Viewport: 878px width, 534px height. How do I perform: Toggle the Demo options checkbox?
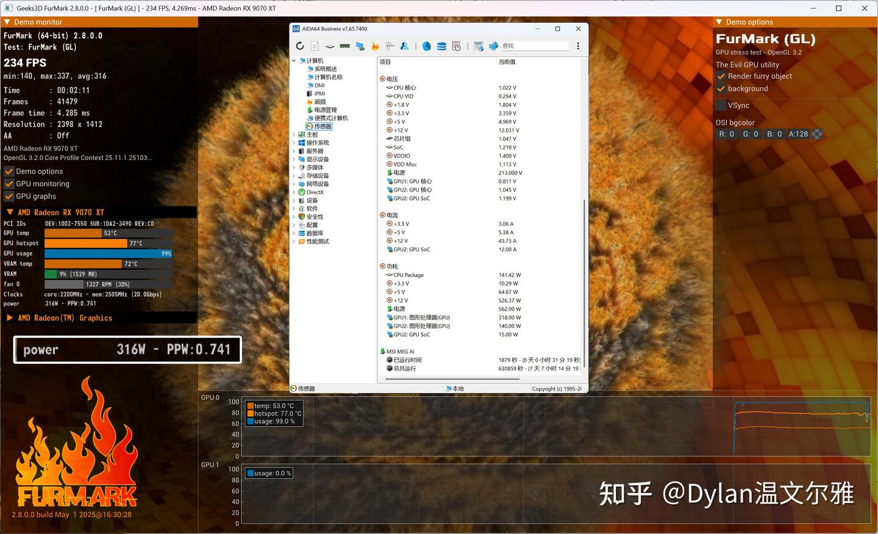pyautogui.click(x=9, y=171)
